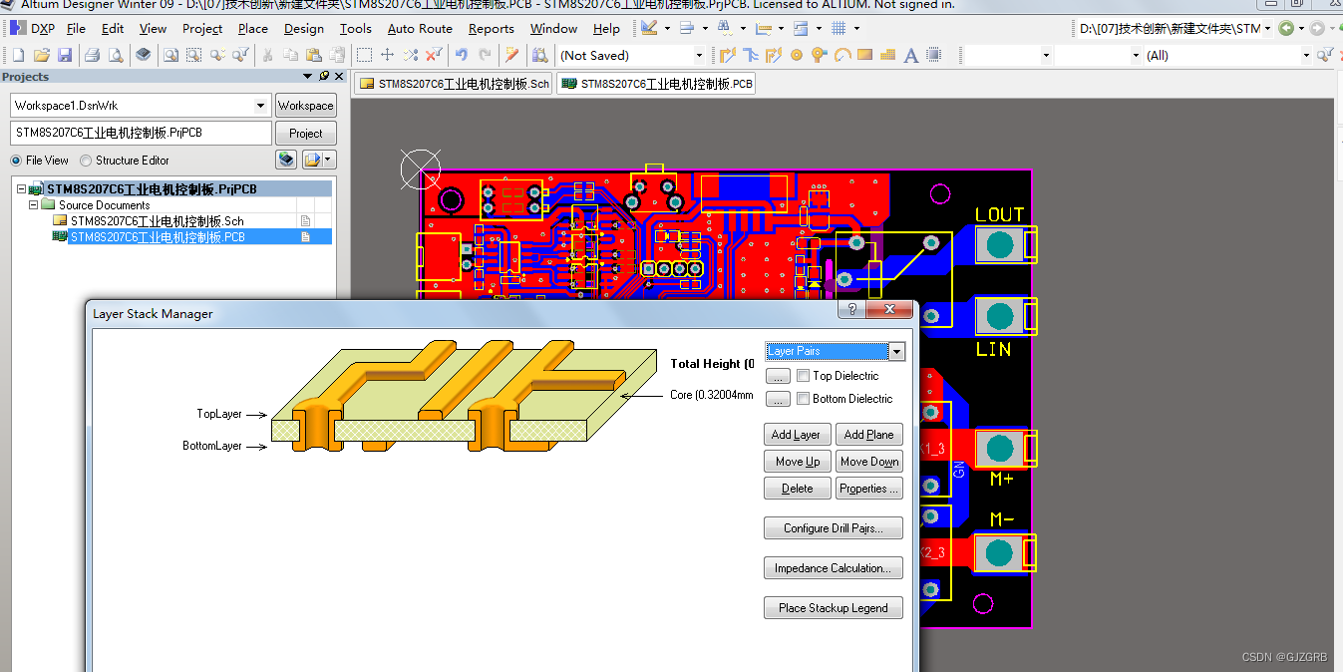Select the Place Arc tool
The height and width of the screenshot is (672, 1343).
842,55
